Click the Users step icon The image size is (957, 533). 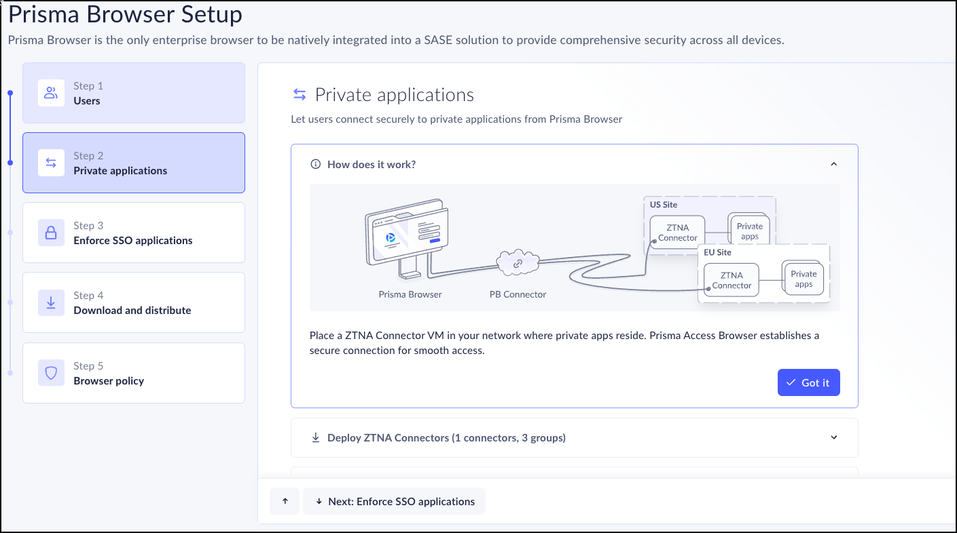[x=51, y=94]
